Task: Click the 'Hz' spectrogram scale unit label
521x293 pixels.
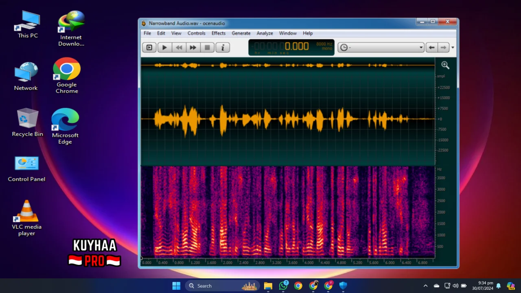Action: point(439,169)
